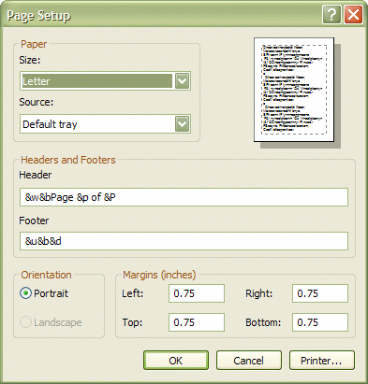Click in the Header text field
Screen dimensions: 368x384
184,197
